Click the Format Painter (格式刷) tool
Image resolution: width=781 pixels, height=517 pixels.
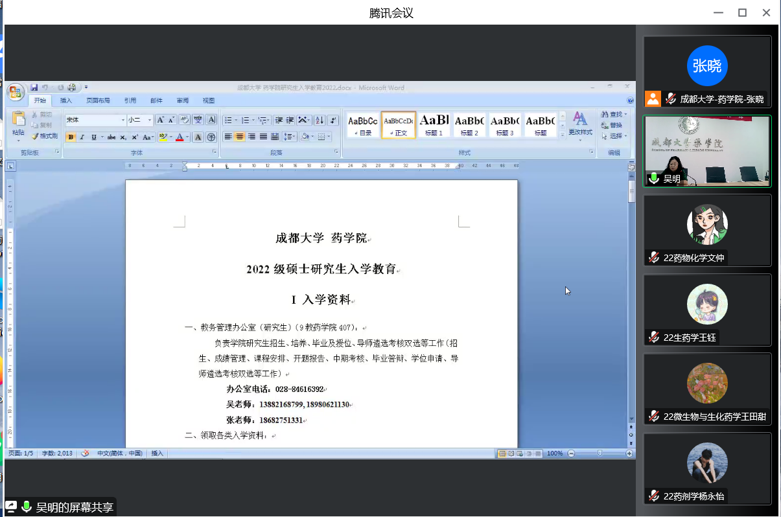click(x=45, y=136)
